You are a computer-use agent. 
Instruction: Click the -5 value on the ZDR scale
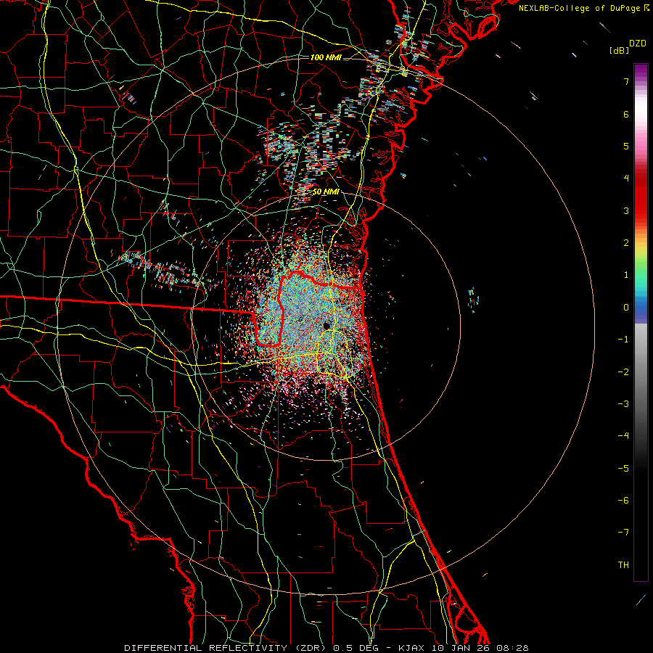coord(623,469)
